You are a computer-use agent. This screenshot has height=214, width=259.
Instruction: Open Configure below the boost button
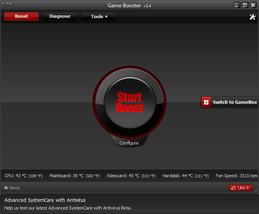(x=129, y=143)
